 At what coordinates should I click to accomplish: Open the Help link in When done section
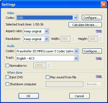(99, 76)
